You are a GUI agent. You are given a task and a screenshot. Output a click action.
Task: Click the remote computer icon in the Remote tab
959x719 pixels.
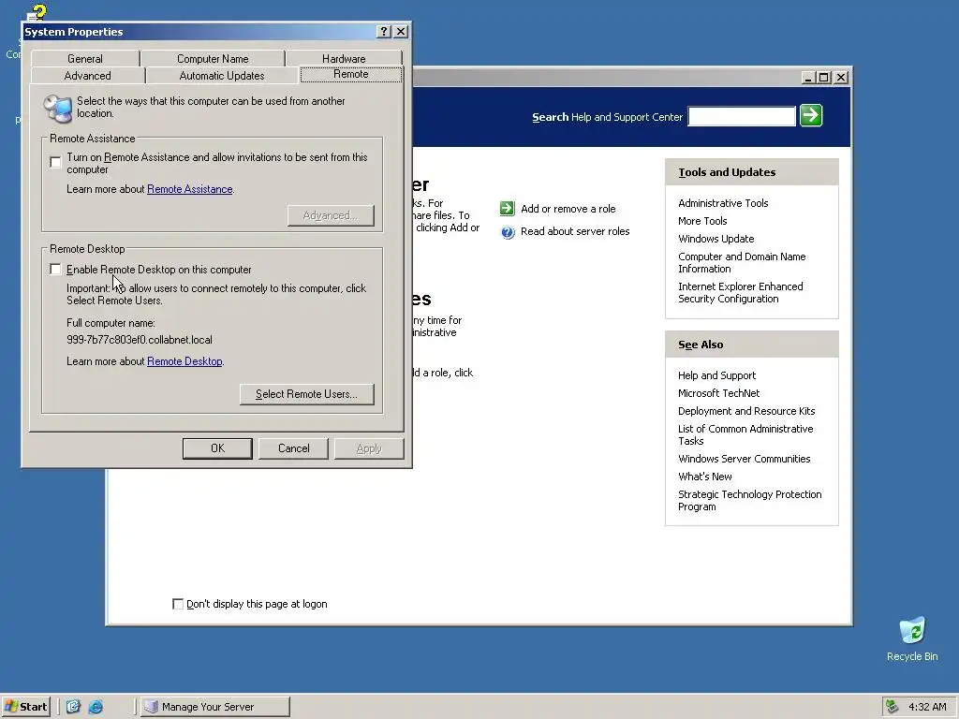[x=59, y=108]
